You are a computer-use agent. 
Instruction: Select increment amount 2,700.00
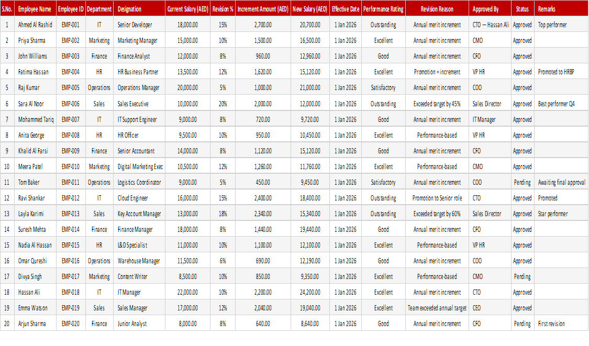[263, 25]
